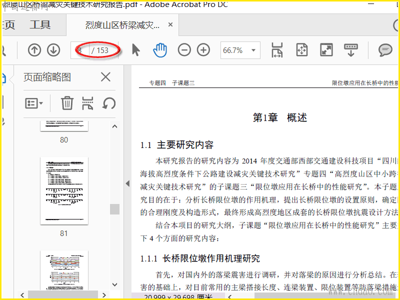Image resolution: width=400 pixels, height=300 pixels.
Task: Click the 专题四 子课题三 header text
Action: pyautogui.click(x=171, y=83)
